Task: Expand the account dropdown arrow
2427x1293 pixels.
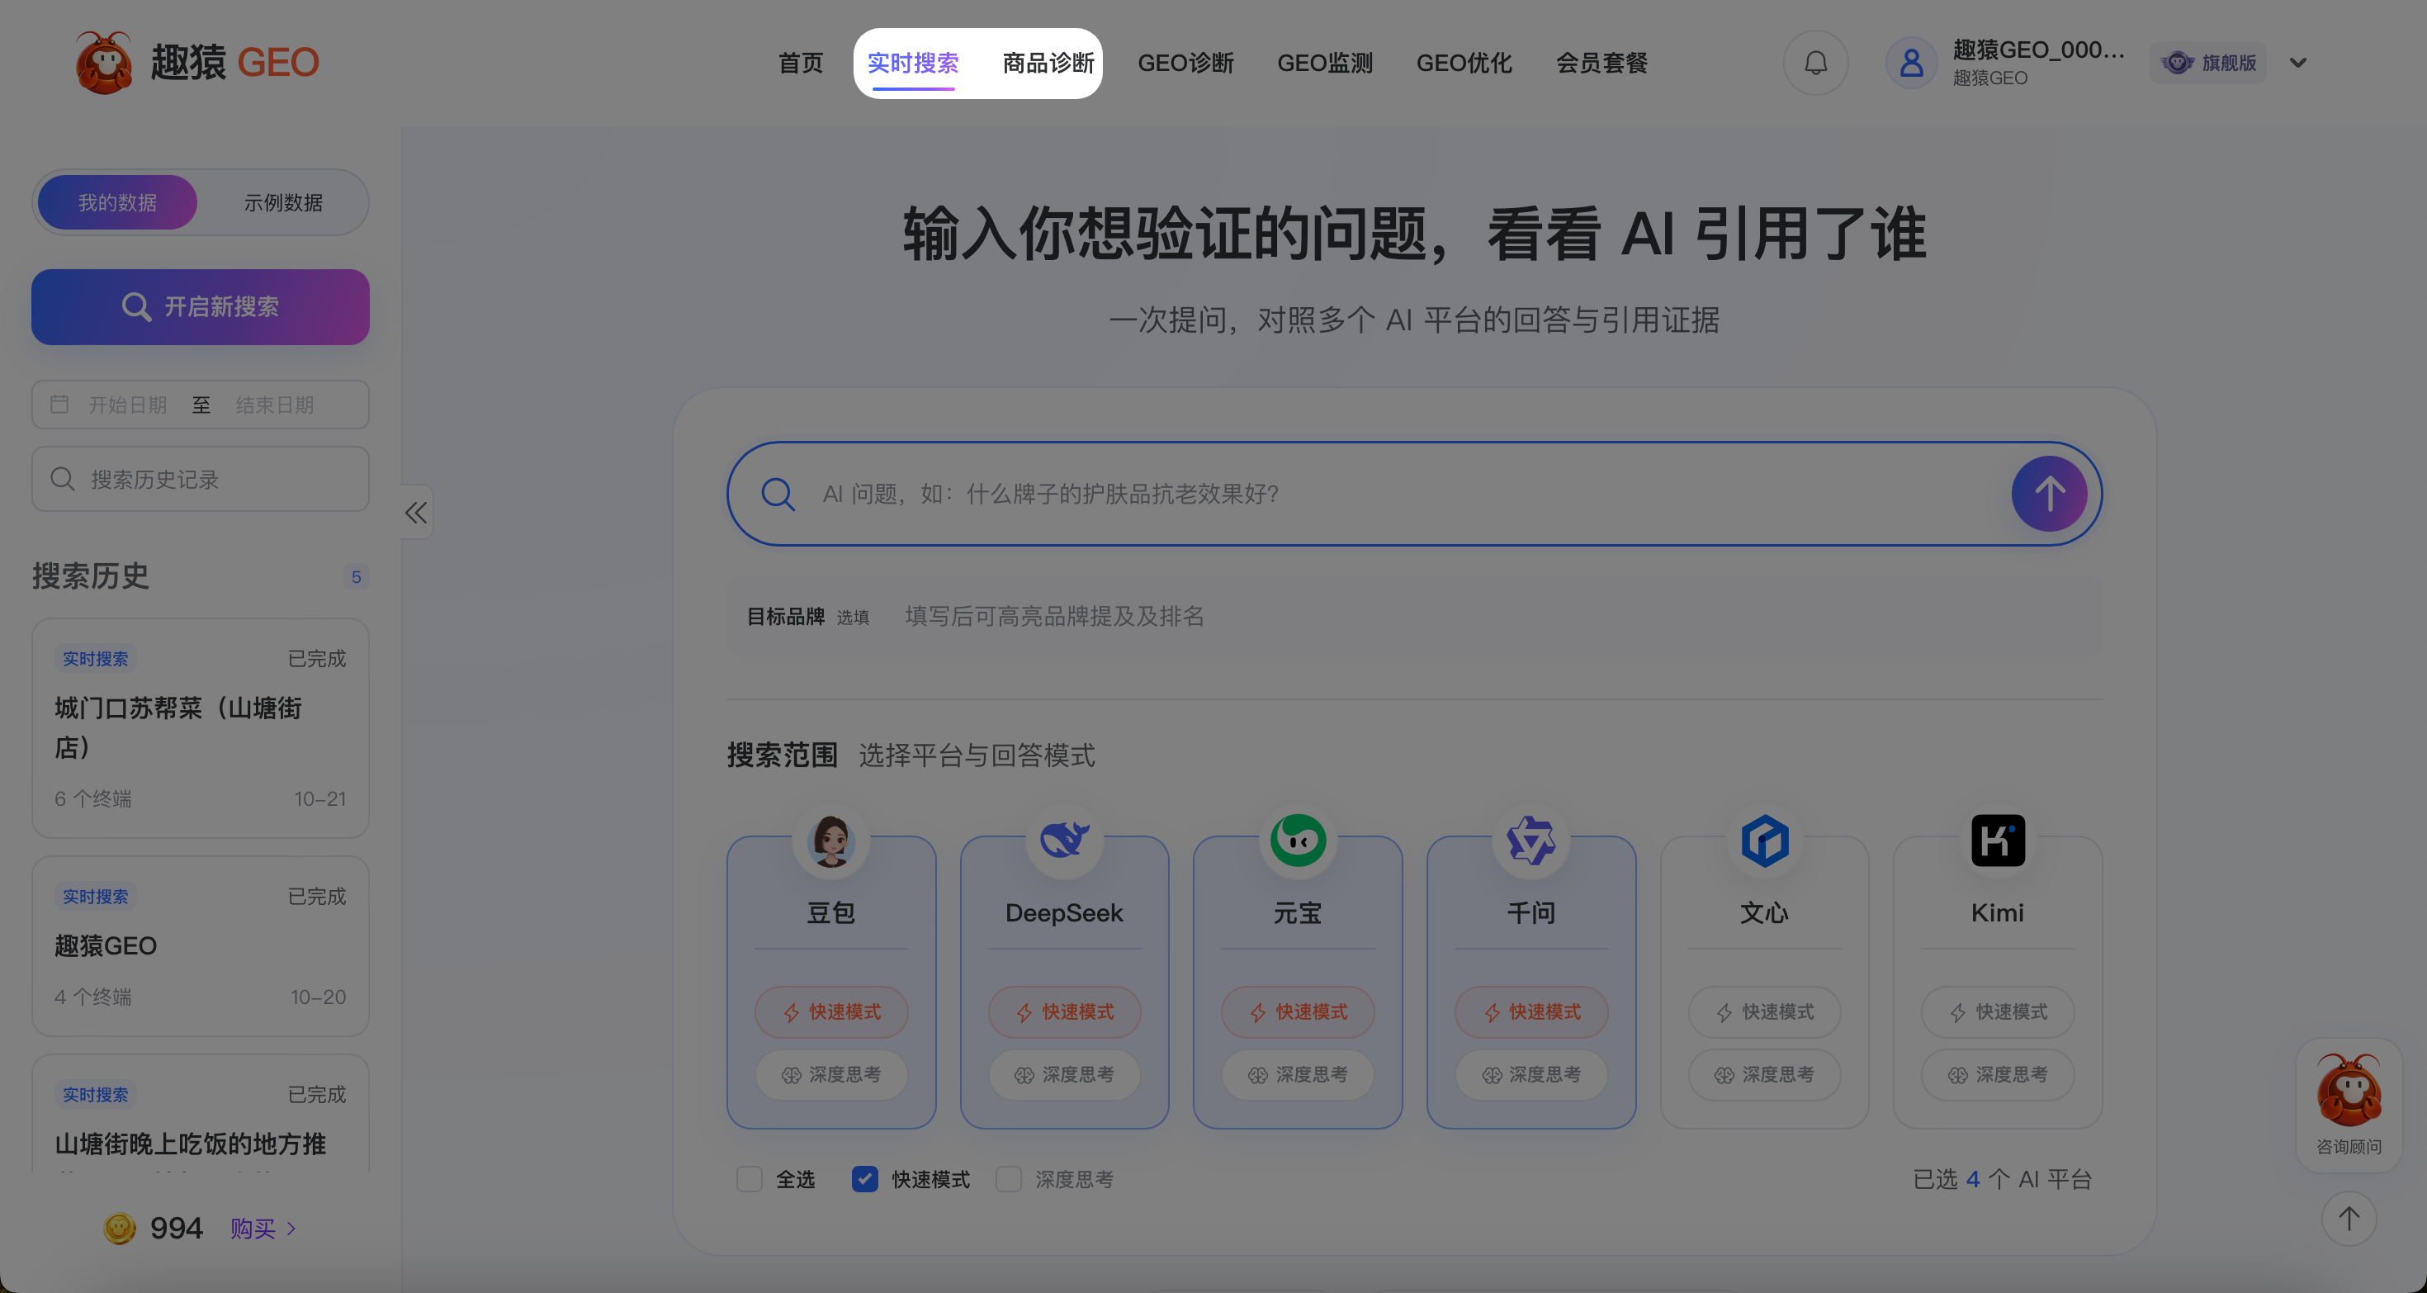Action: (2298, 63)
